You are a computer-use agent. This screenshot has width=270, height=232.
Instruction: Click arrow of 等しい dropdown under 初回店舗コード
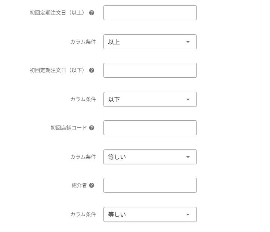click(188, 157)
